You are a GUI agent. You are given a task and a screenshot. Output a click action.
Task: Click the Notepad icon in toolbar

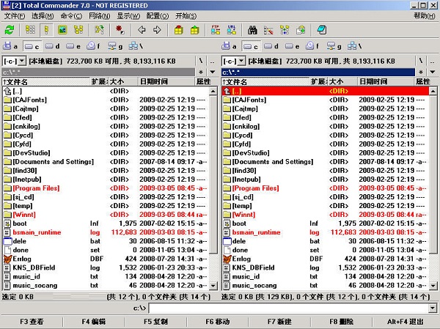(x=321, y=30)
